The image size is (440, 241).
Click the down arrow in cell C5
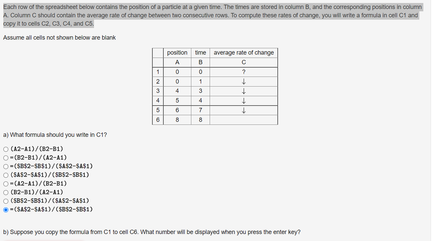click(x=244, y=110)
